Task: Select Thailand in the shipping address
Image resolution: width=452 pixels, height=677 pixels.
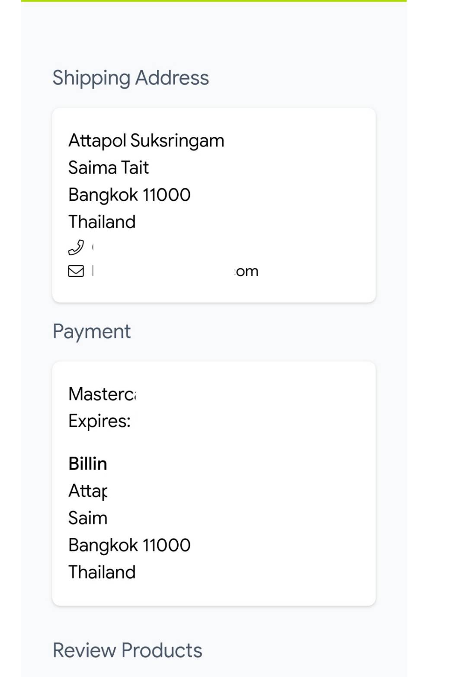Action: point(102,222)
